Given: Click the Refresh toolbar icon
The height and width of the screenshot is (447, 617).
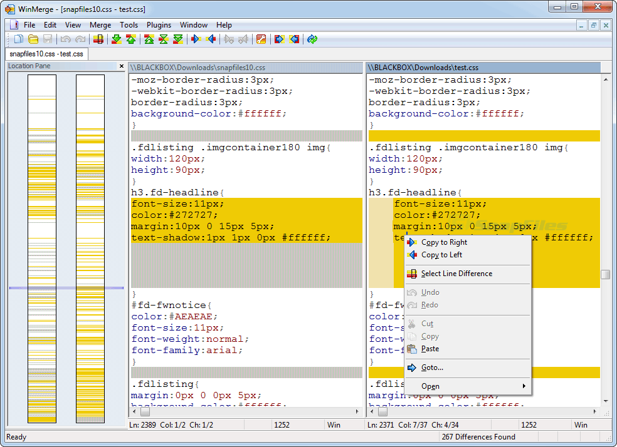Looking at the screenshot, I should tap(312, 39).
